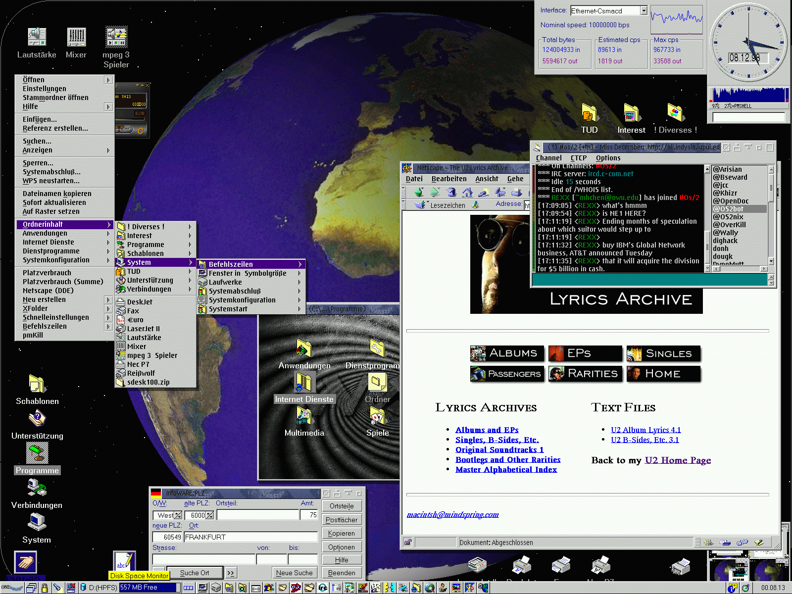
Task: Follow the U2 Home Page link
Action: [678, 460]
